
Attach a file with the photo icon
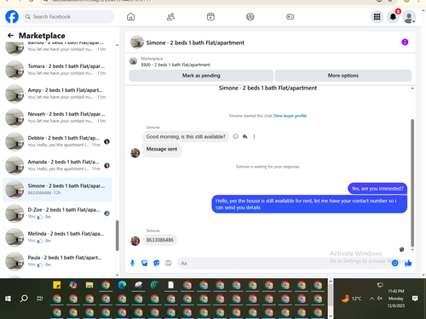click(x=145, y=263)
